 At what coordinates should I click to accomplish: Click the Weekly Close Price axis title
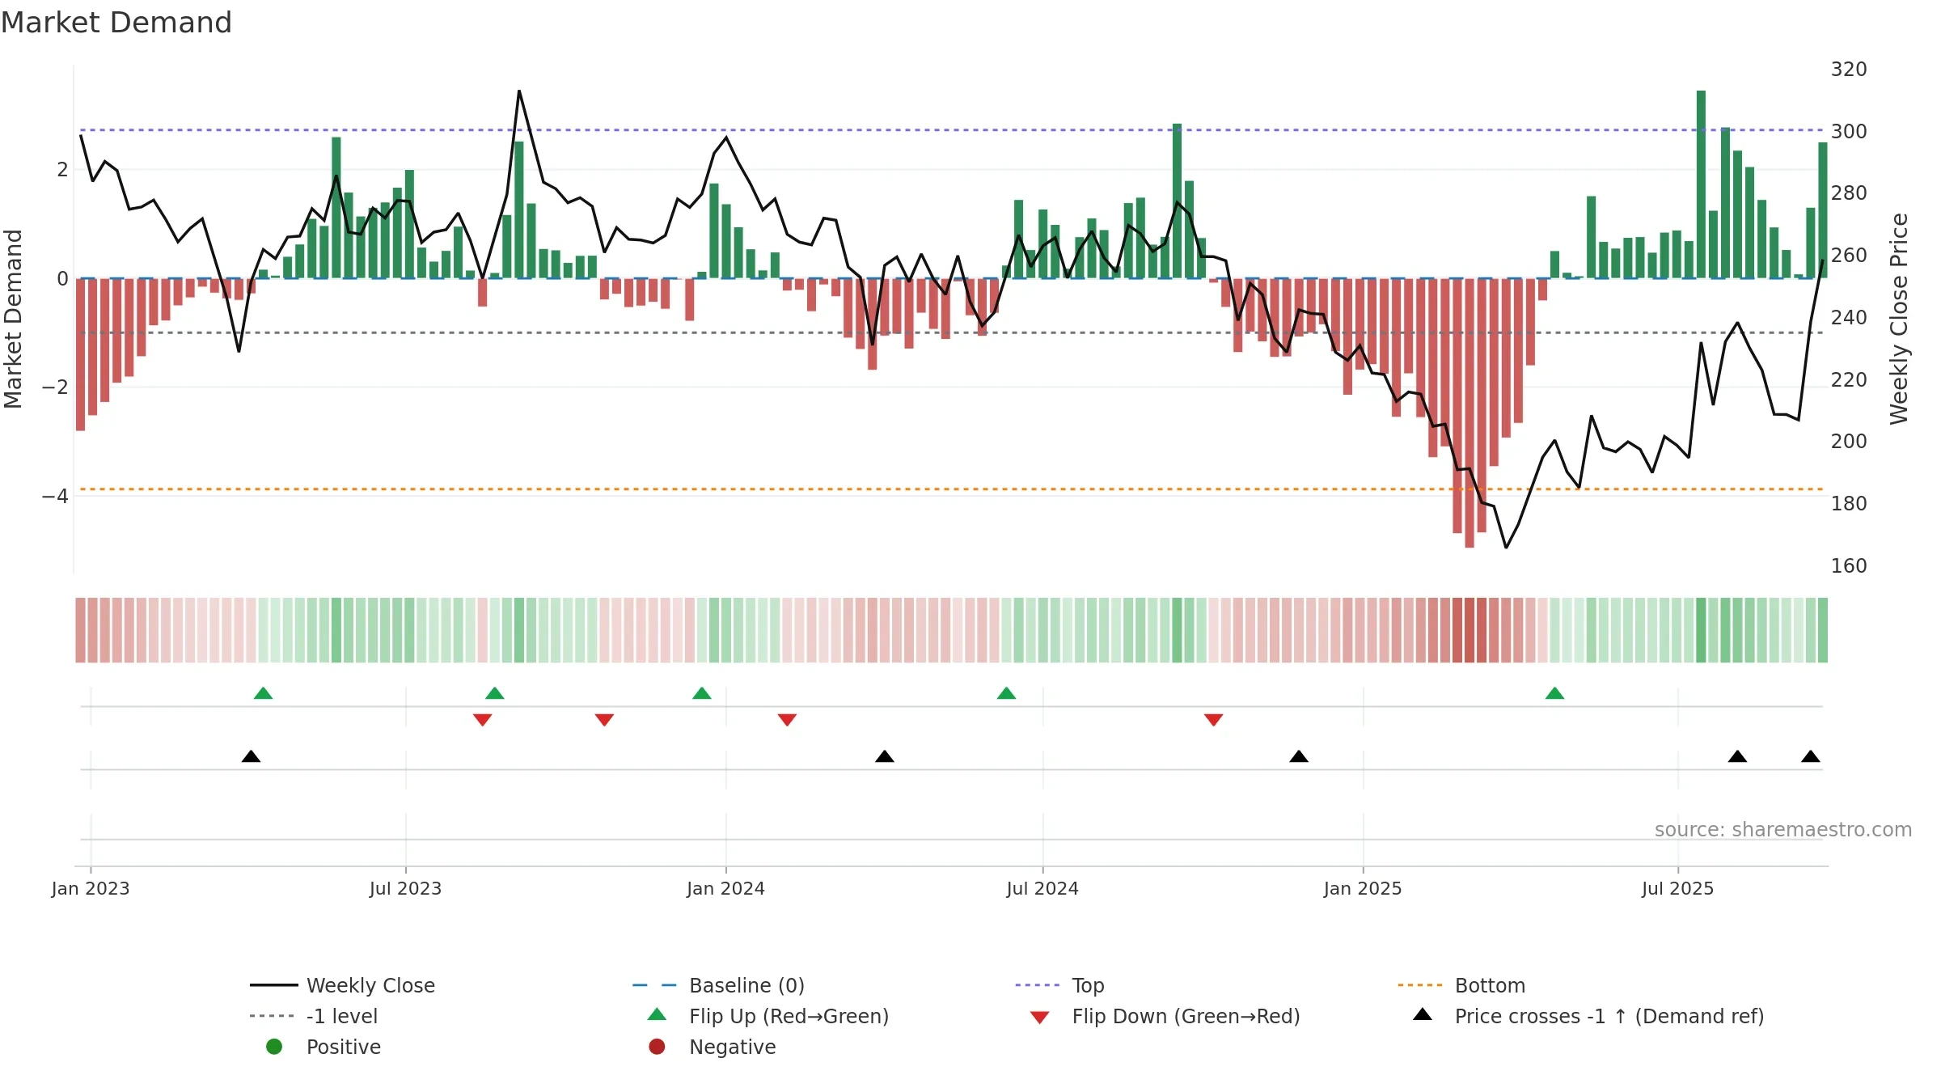(1899, 319)
